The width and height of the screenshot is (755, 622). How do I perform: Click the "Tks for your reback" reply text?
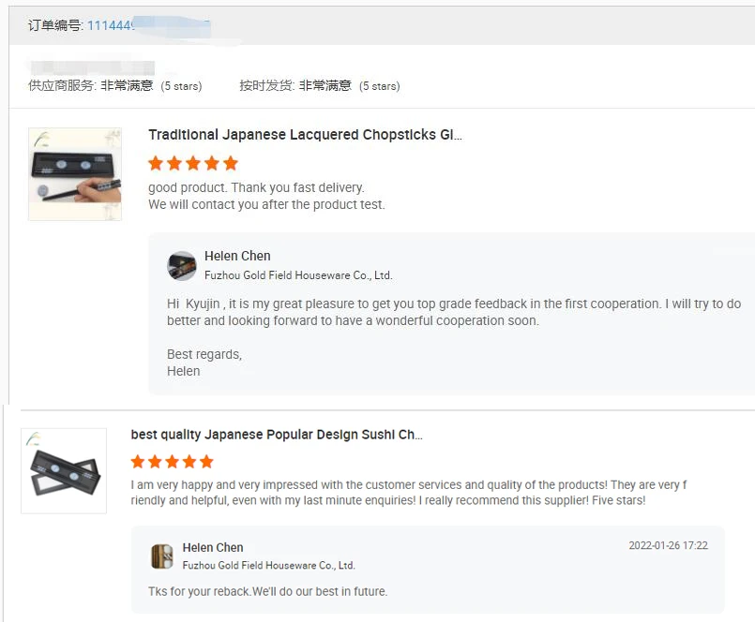coord(267,591)
